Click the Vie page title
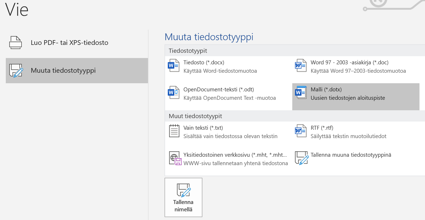Viewport: 425px width, 220px height. pyautogui.click(x=17, y=10)
